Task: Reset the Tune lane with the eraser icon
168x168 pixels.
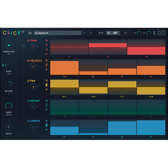Action: [47, 54]
